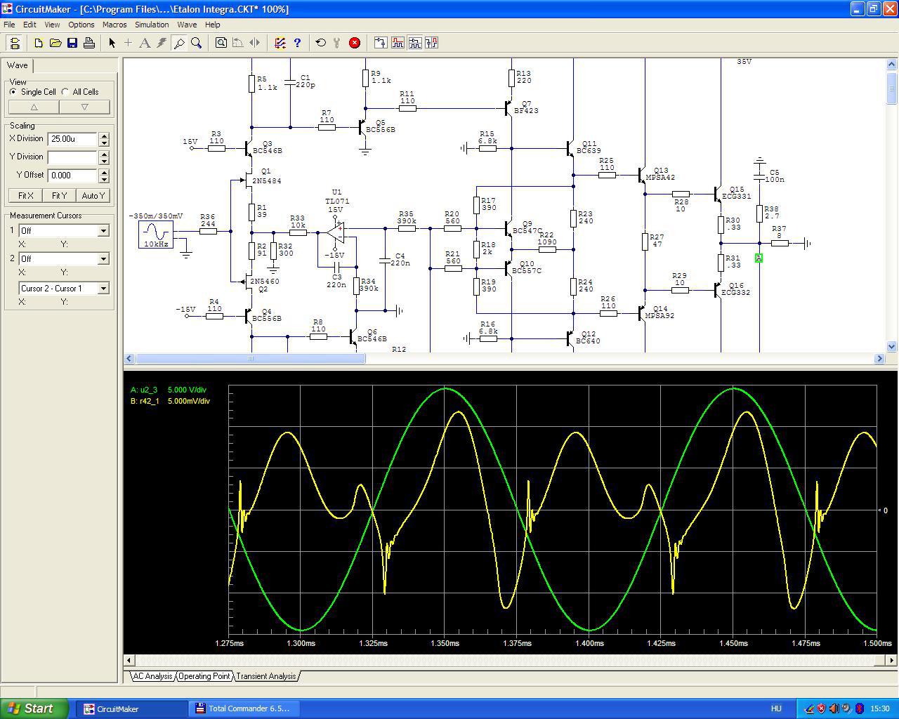The image size is (899, 719).
Task: Select the All Cells radio button
Action: point(65,92)
